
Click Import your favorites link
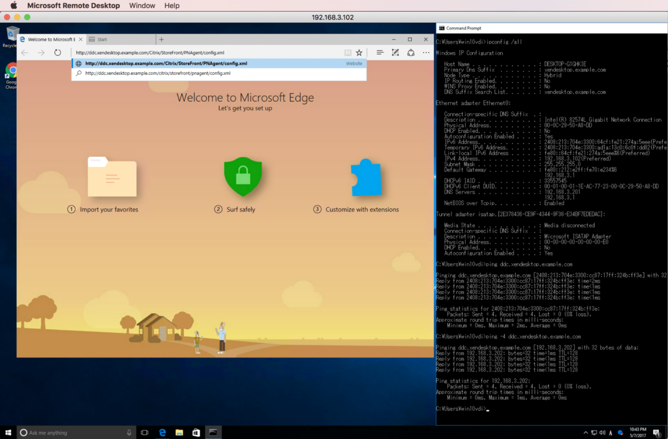pyautogui.click(x=109, y=209)
